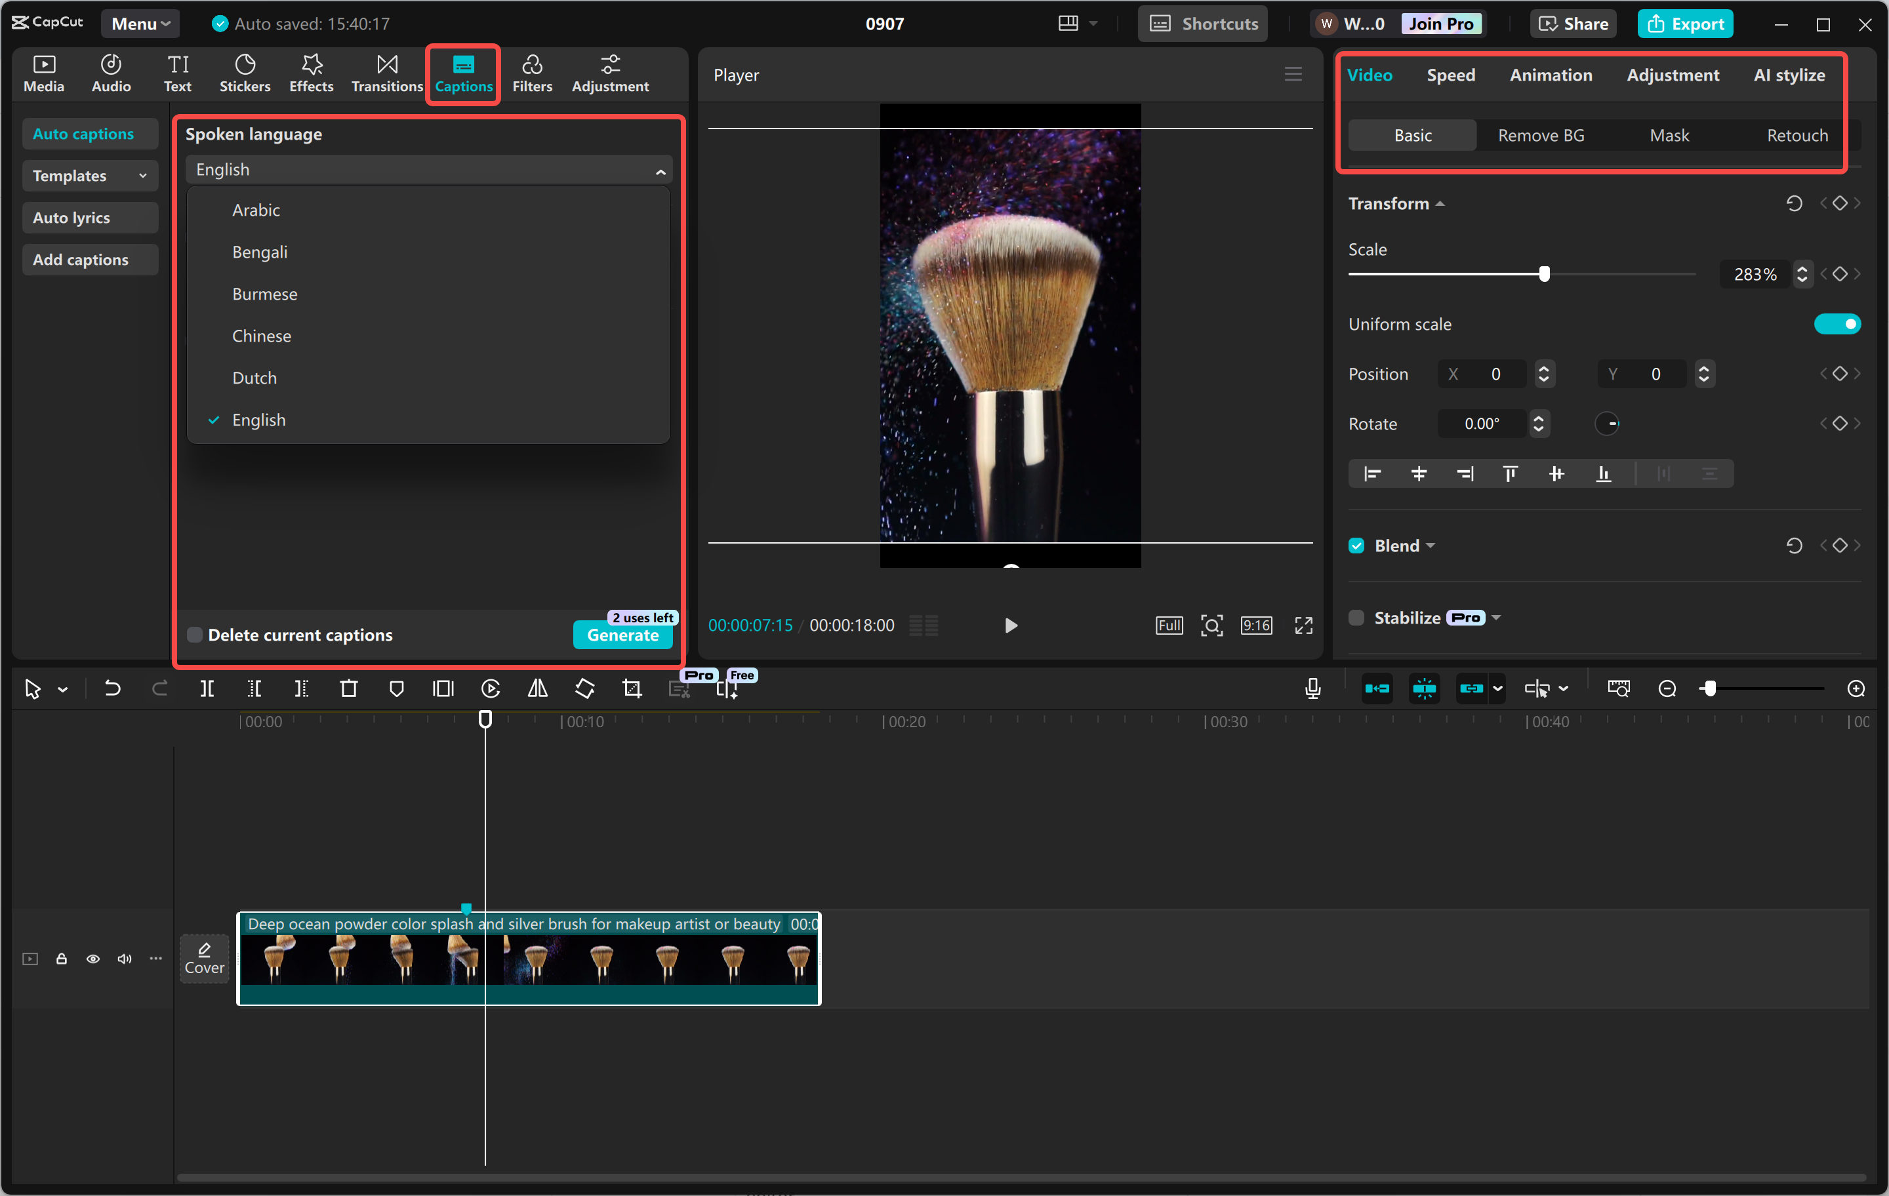This screenshot has width=1889, height=1196.
Task: Click the timeline zoom slider handle
Action: point(1709,688)
